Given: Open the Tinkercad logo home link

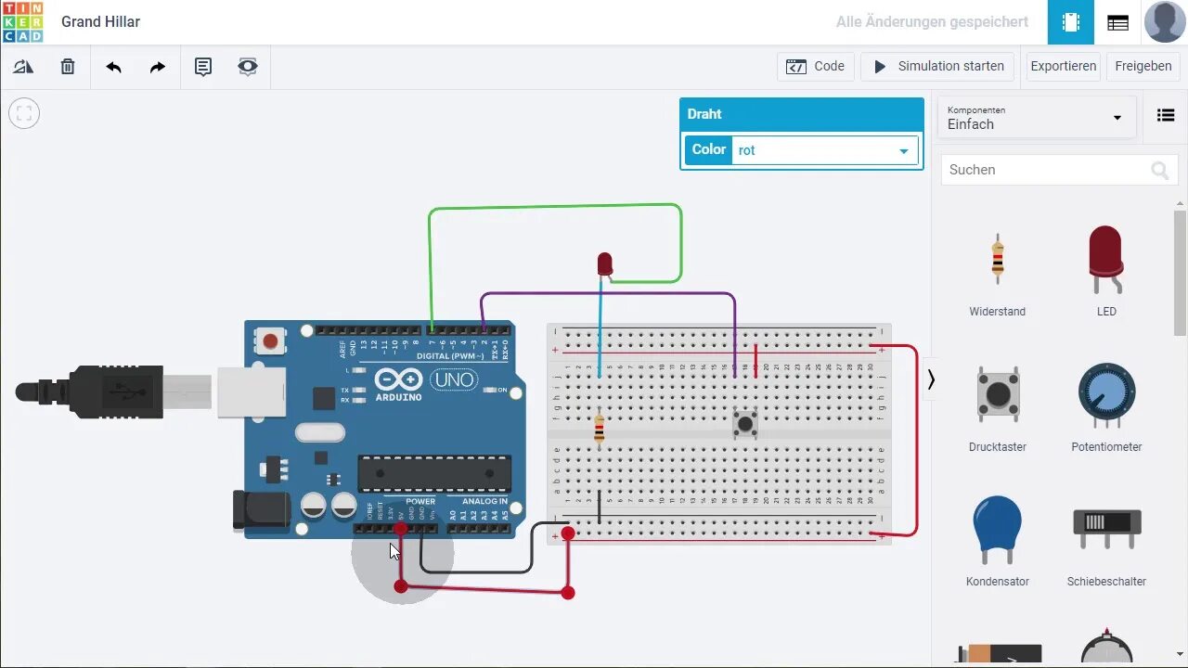Looking at the screenshot, I should [22, 22].
